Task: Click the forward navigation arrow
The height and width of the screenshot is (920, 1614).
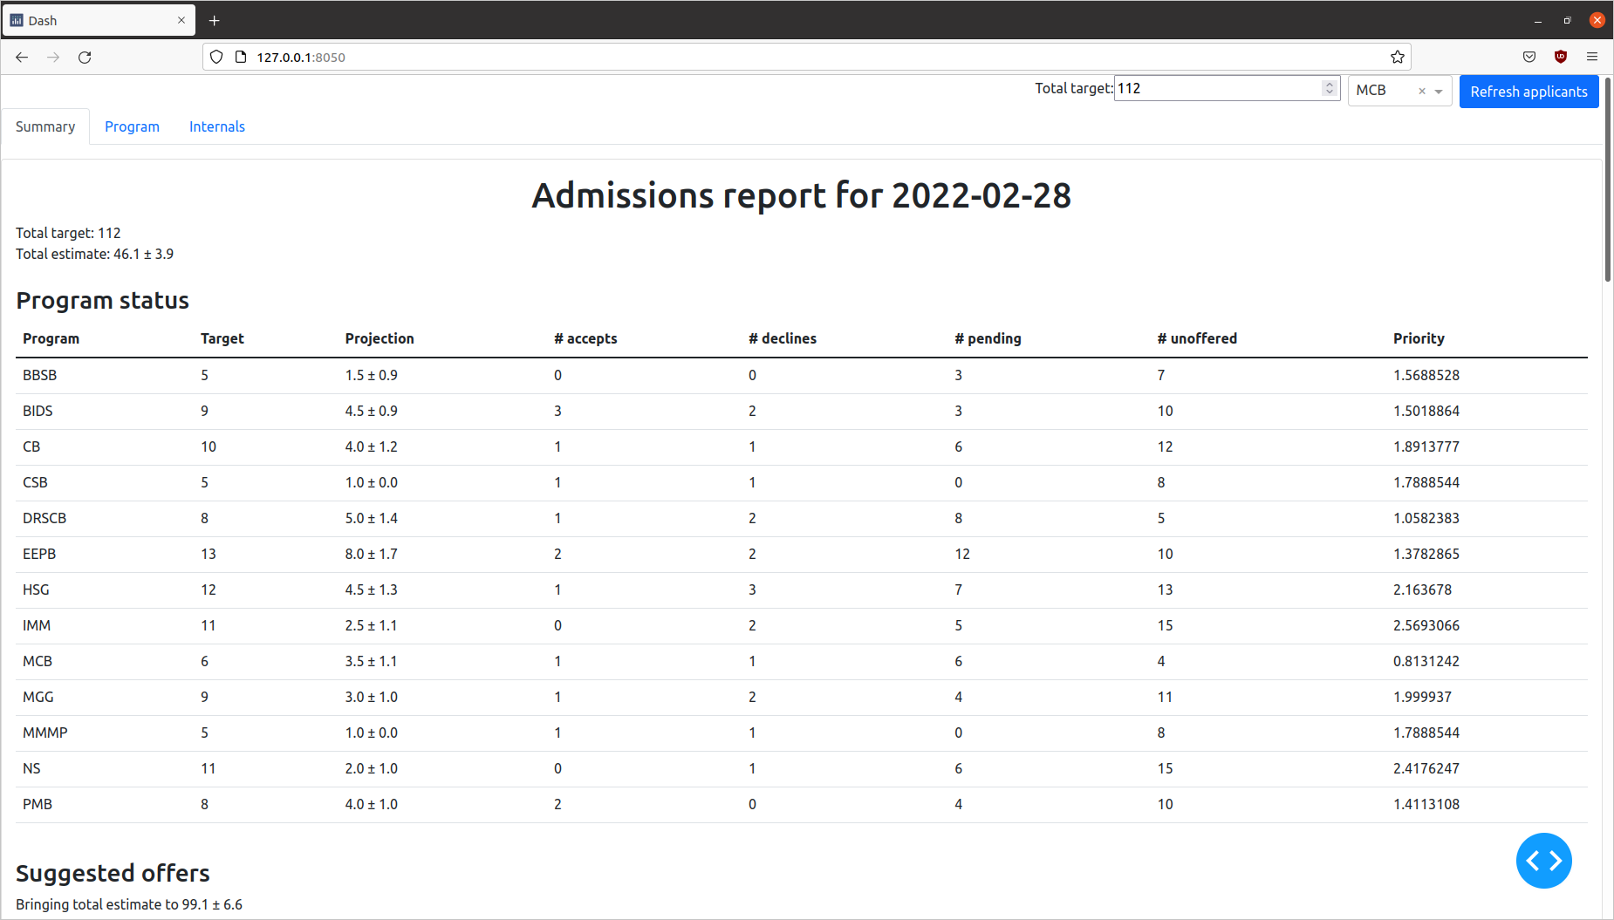Action: coord(53,57)
